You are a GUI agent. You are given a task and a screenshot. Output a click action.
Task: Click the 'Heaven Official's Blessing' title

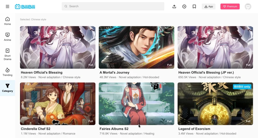tap(42, 73)
